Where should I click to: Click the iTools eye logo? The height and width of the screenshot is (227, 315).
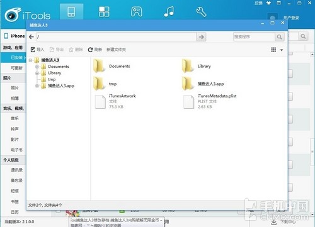[13, 14]
